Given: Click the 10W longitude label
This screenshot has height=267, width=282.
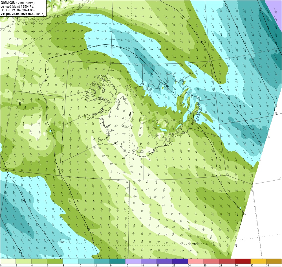Looking at the screenshot, I should pos(240,108).
